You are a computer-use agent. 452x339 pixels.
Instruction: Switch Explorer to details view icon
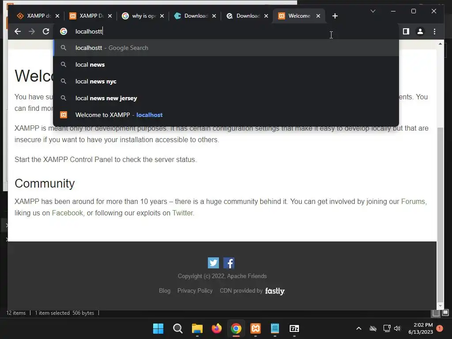click(436, 313)
